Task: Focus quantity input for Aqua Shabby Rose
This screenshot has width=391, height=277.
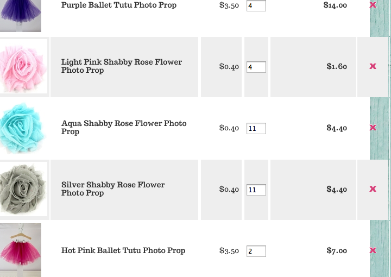Action: [x=256, y=129]
